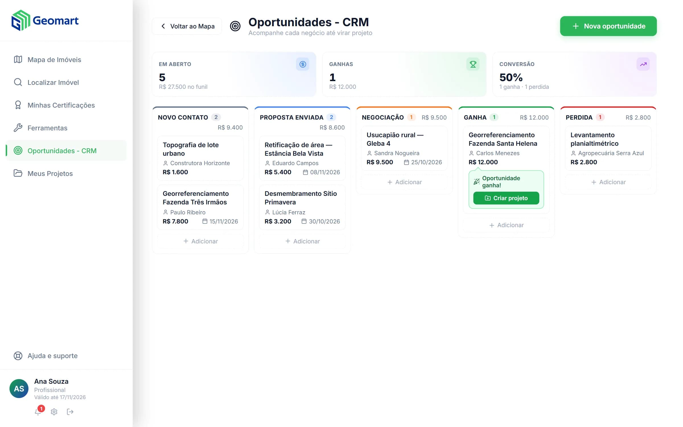
Task: Click calendar icon next to 08/11/2026
Action: [305, 172]
